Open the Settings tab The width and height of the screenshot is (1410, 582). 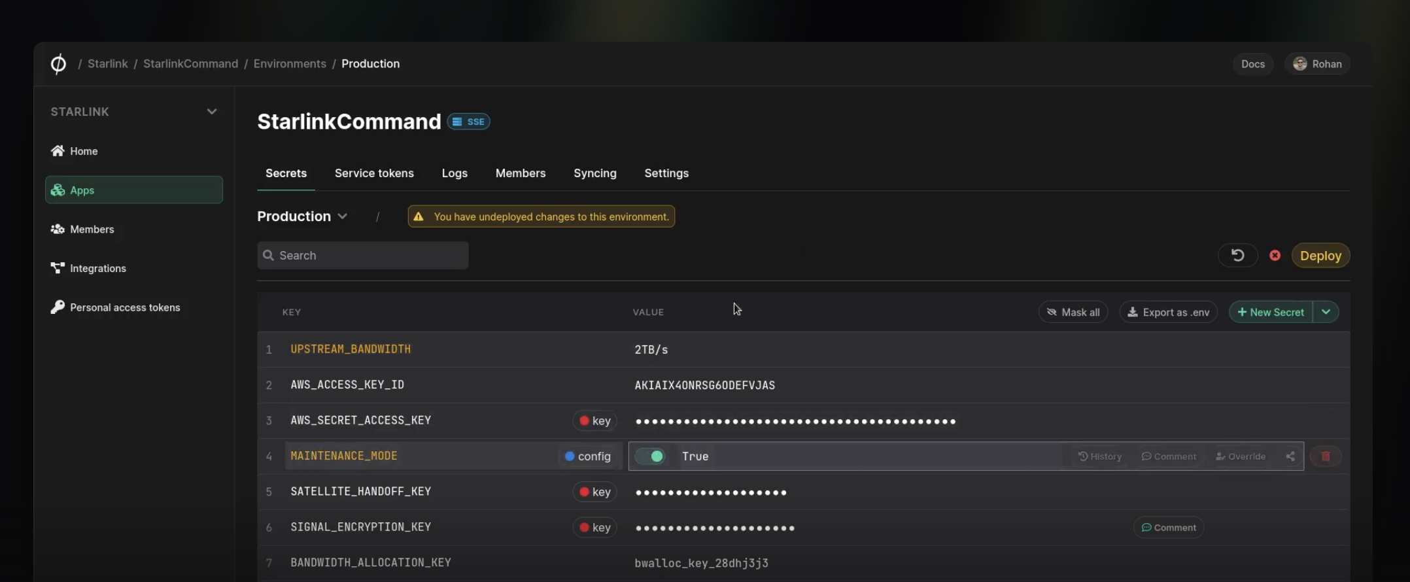pyautogui.click(x=666, y=173)
